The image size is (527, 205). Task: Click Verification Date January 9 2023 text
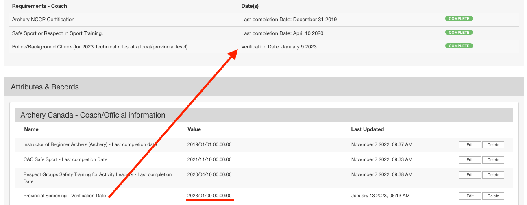click(x=279, y=47)
